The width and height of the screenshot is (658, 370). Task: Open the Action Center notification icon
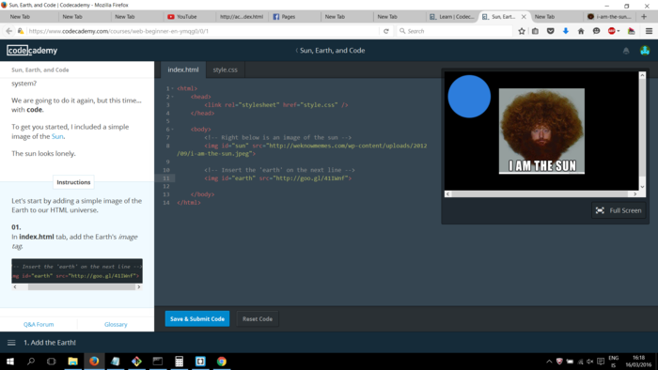click(x=601, y=362)
